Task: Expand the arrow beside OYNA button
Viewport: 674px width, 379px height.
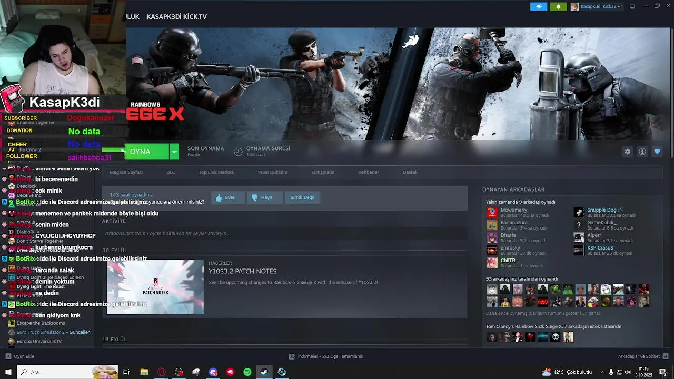Action: coord(174,152)
